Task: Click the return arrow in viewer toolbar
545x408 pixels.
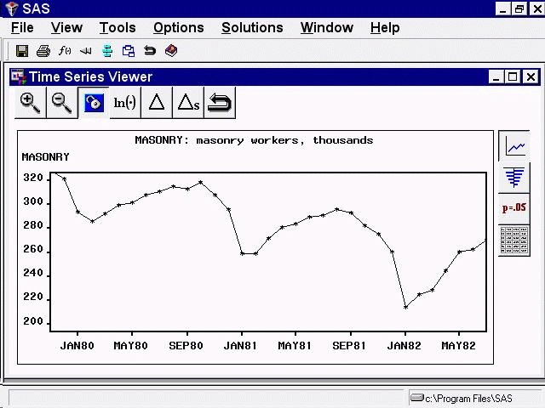Action: pos(220,103)
